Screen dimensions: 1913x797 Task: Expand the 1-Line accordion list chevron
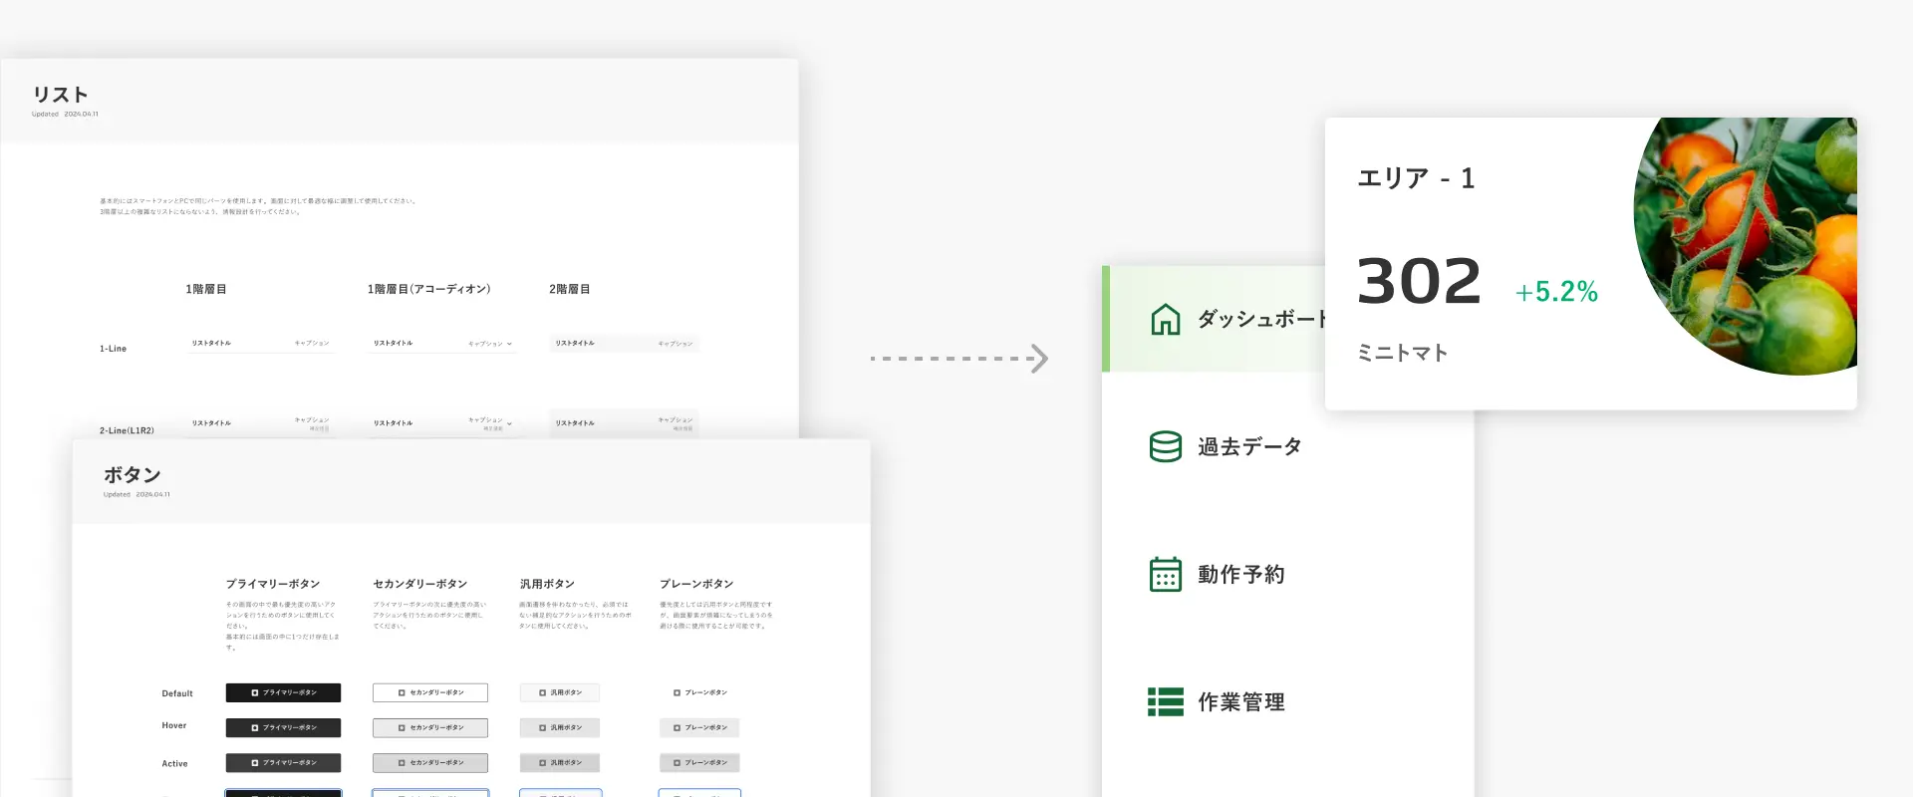click(x=509, y=344)
